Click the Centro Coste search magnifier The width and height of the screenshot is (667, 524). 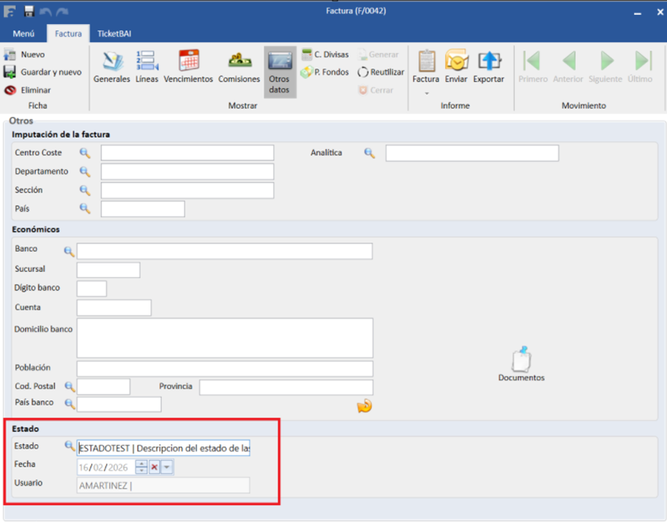pyautogui.click(x=85, y=153)
